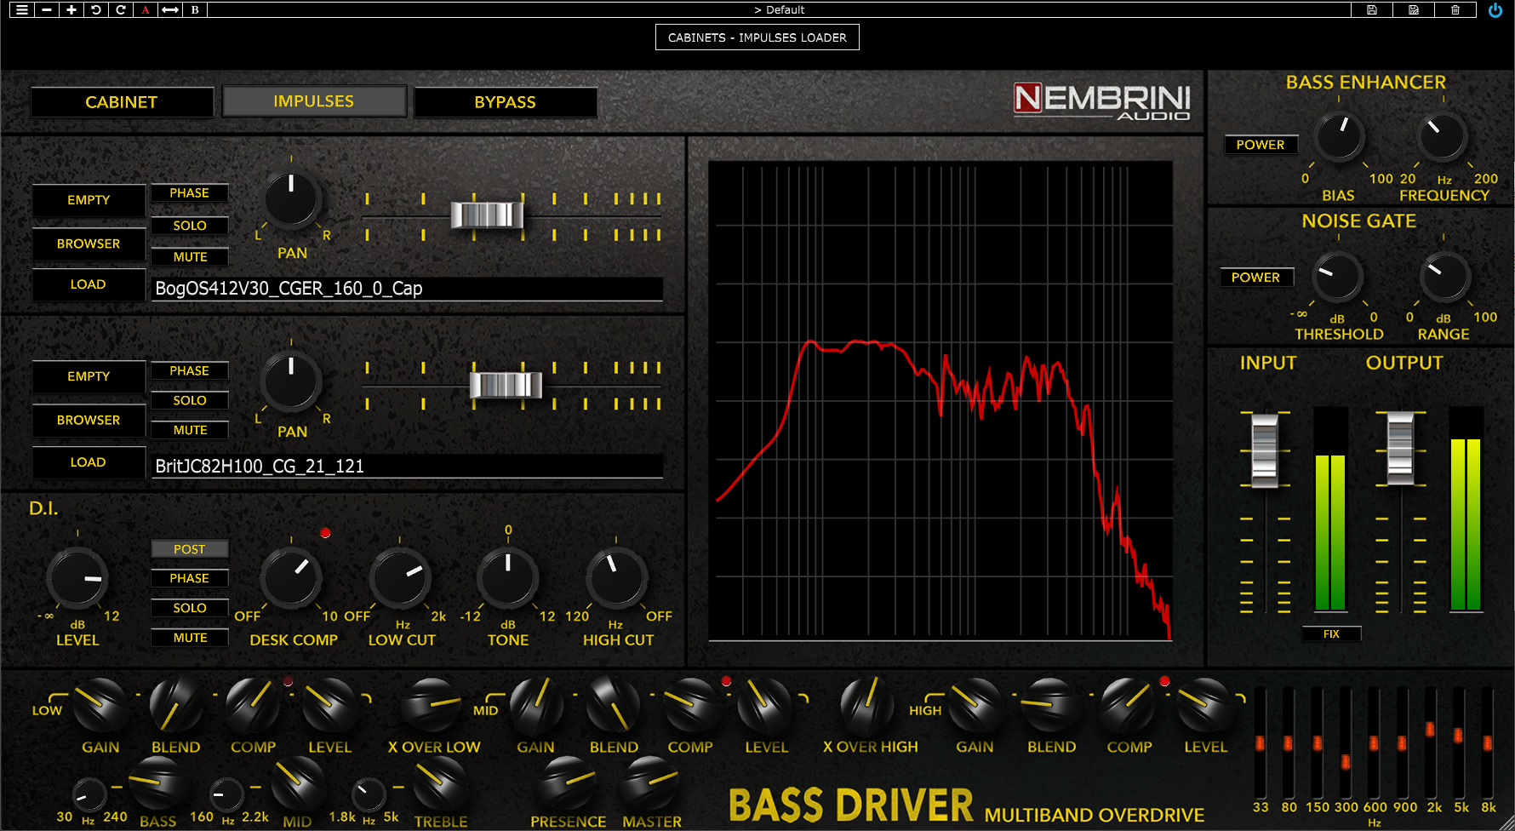Open the Default preset dropdown
This screenshot has width=1515, height=831.
[779, 10]
